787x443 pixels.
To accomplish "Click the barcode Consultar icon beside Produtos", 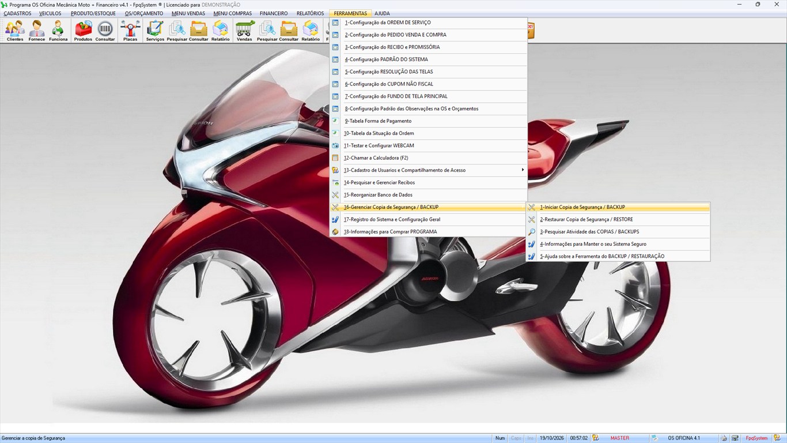I will point(105,31).
